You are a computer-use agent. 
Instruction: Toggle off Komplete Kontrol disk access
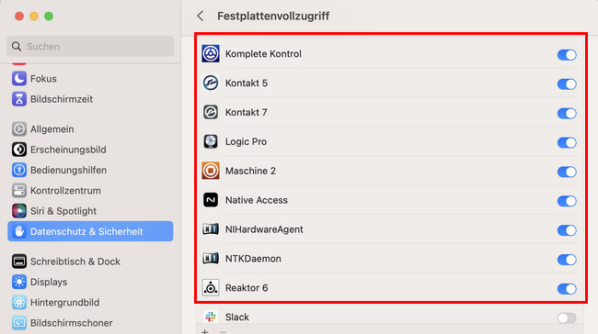(x=567, y=55)
